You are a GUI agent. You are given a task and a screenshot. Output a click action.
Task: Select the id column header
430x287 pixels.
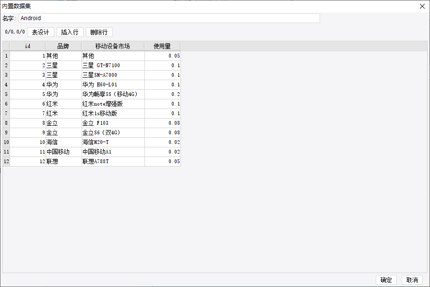click(x=28, y=46)
